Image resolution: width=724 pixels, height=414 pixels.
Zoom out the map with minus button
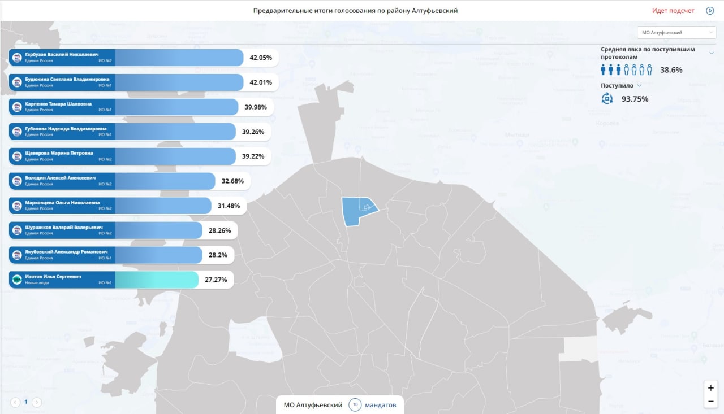[711, 402]
